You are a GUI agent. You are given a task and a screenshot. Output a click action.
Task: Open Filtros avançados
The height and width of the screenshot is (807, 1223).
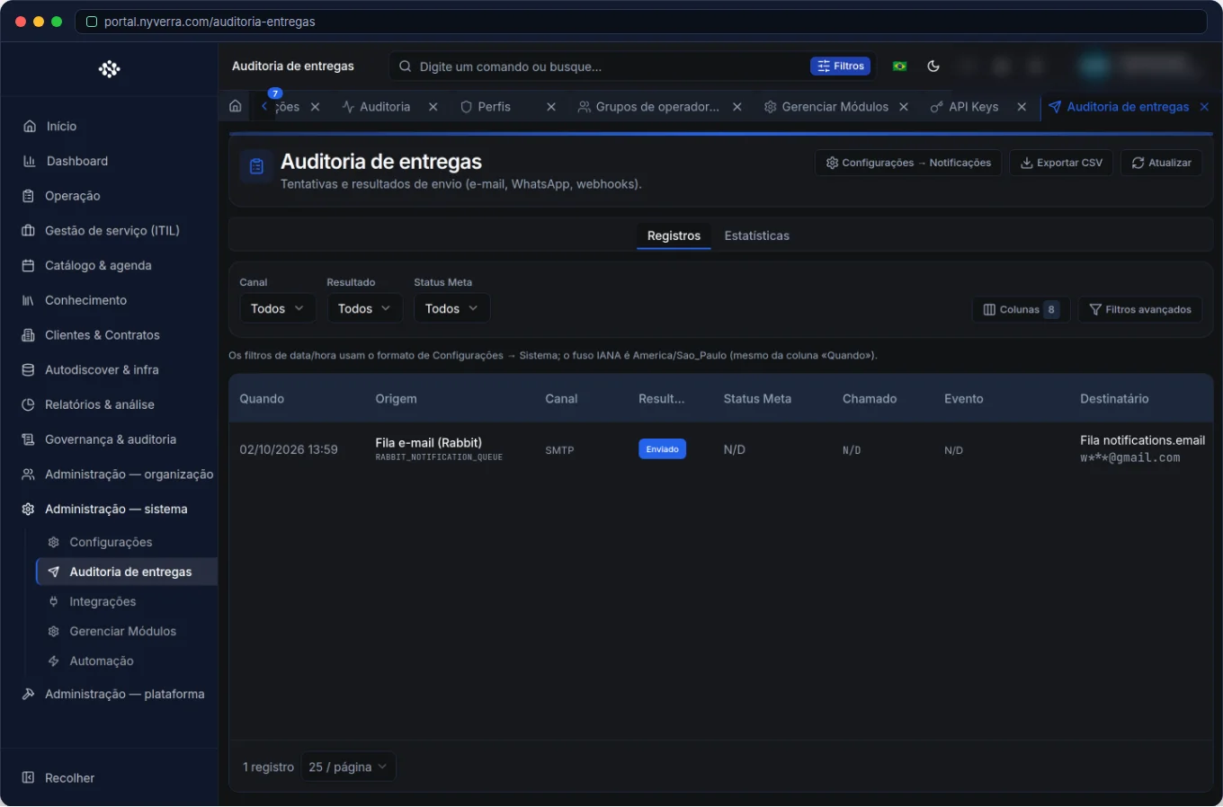point(1140,310)
